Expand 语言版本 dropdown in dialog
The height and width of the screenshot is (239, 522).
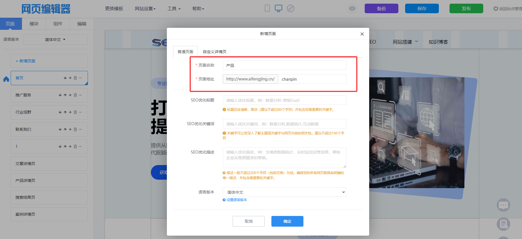click(x=284, y=192)
